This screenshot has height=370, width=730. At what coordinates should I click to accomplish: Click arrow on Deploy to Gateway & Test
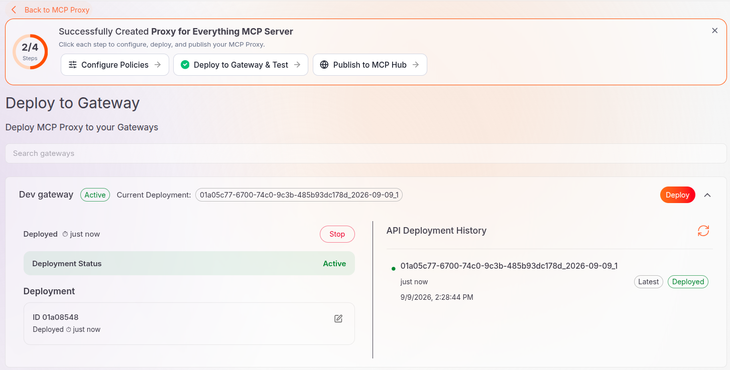point(297,65)
